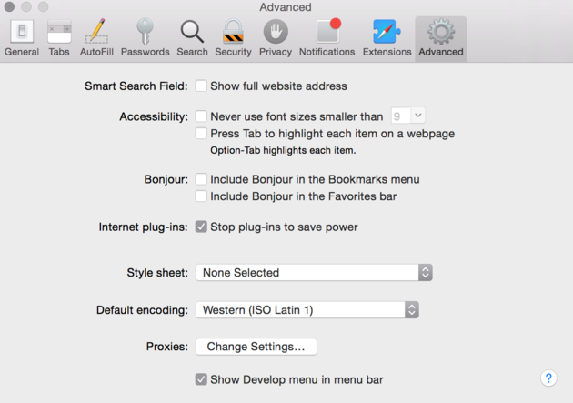The height and width of the screenshot is (403, 573).
Task: Uncheck Show Develop menu in menu bar
Action: click(201, 379)
